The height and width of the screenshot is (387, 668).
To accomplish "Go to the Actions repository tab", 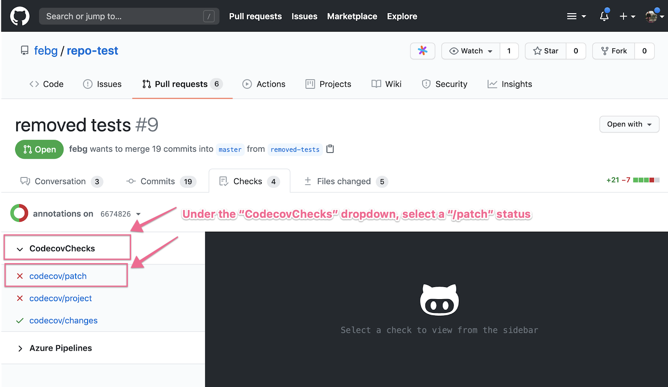I will tap(264, 84).
